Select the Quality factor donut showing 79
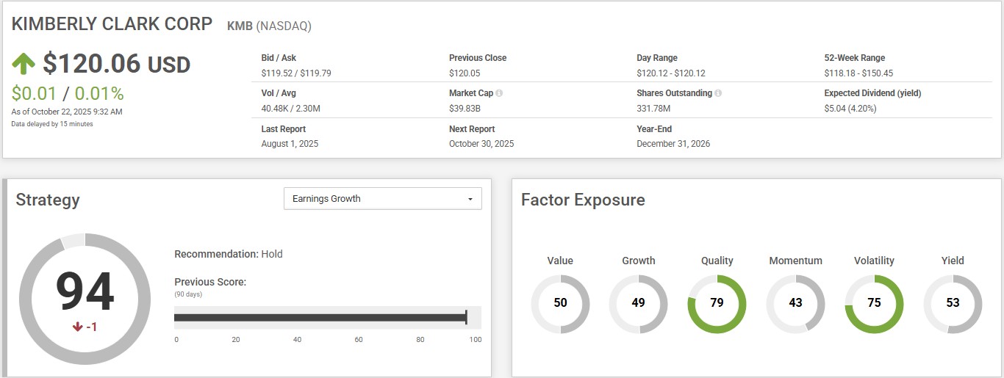1004x378 pixels. pos(717,303)
